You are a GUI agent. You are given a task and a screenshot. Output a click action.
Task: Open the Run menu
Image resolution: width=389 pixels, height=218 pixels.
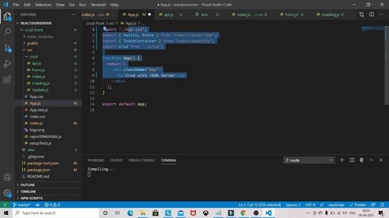pyautogui.click(x=83, y=5)
